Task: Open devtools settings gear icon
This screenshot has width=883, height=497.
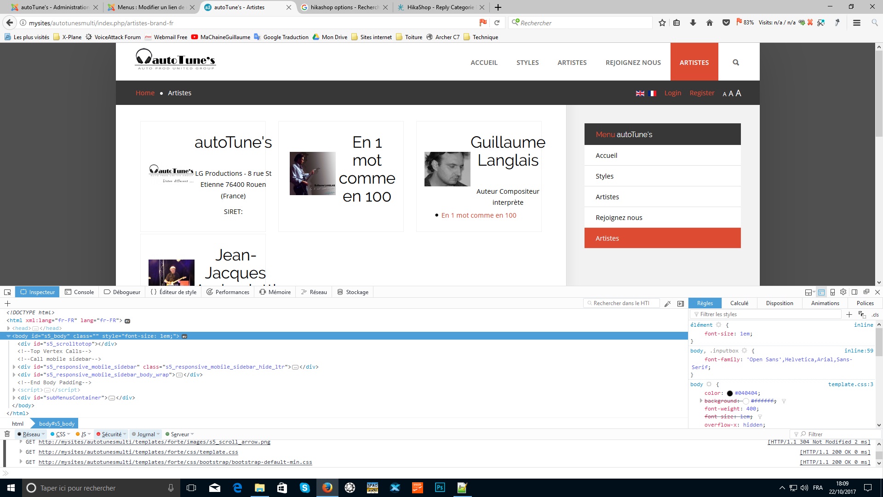Action: [x=843, y=292]
